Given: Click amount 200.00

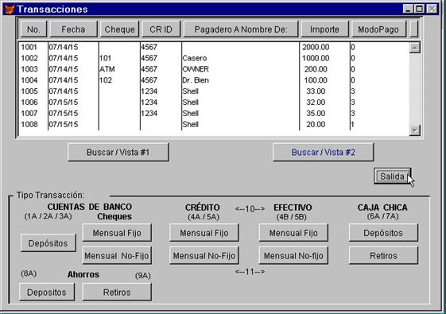Looking at the screenshot, I should 316,69.
